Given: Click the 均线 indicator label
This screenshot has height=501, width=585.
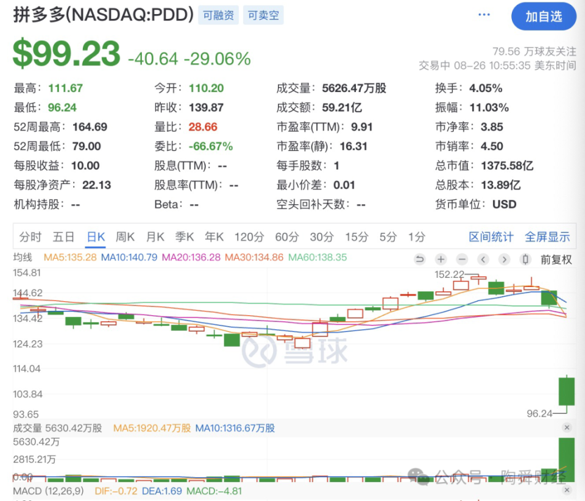Looking at the screenshot, I should [x=23, y=257].
